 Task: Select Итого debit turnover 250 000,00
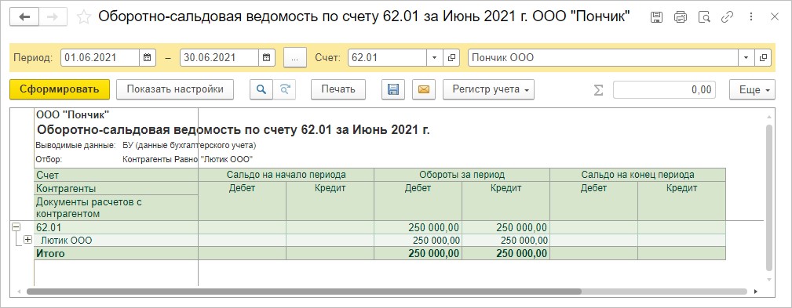click(418, 254)
